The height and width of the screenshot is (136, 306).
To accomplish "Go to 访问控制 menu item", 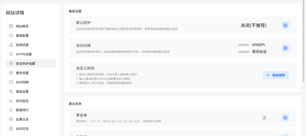I will (31, 82).
